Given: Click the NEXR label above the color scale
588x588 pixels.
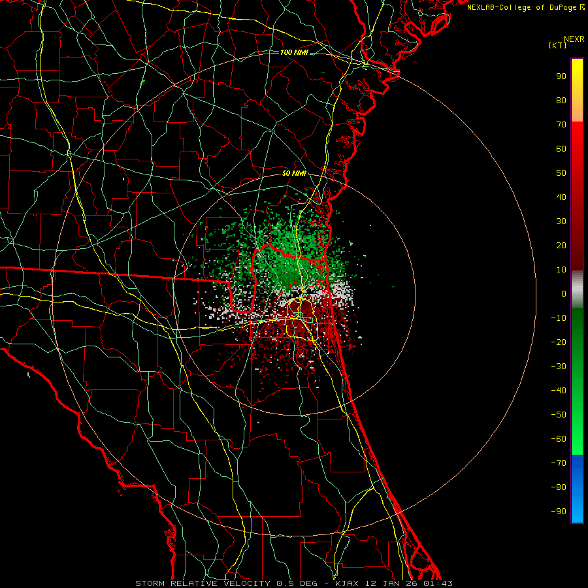Looking at the screenshot, I should click(574, 39).
